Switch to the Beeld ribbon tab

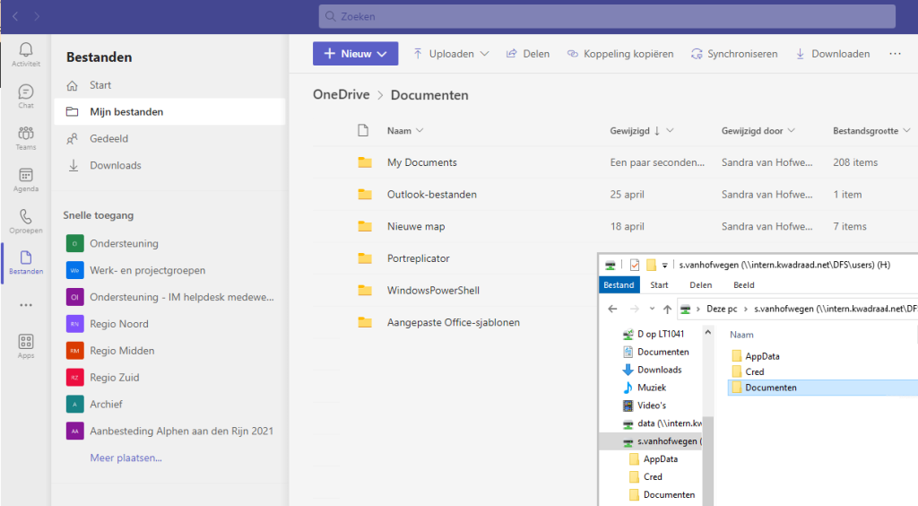point(743,284)
